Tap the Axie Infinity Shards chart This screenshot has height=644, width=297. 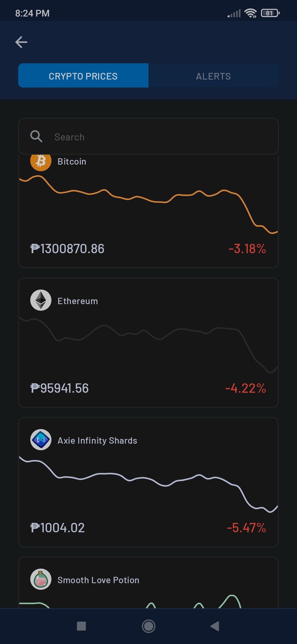coord(148,484)
